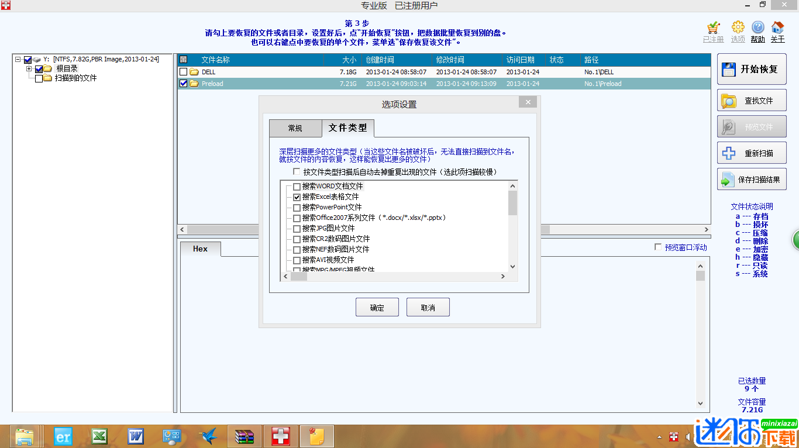Open Sticky Notes from the taskbar

click(x=316, y=436)
